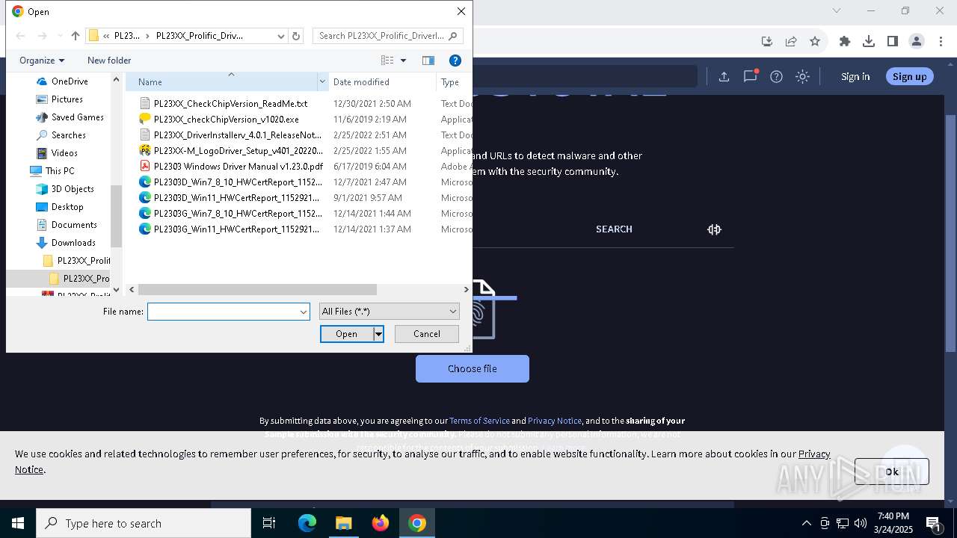Switch to the SEARCH tab on VirusTotal
The image size is (957, 538).
point(614,229)
